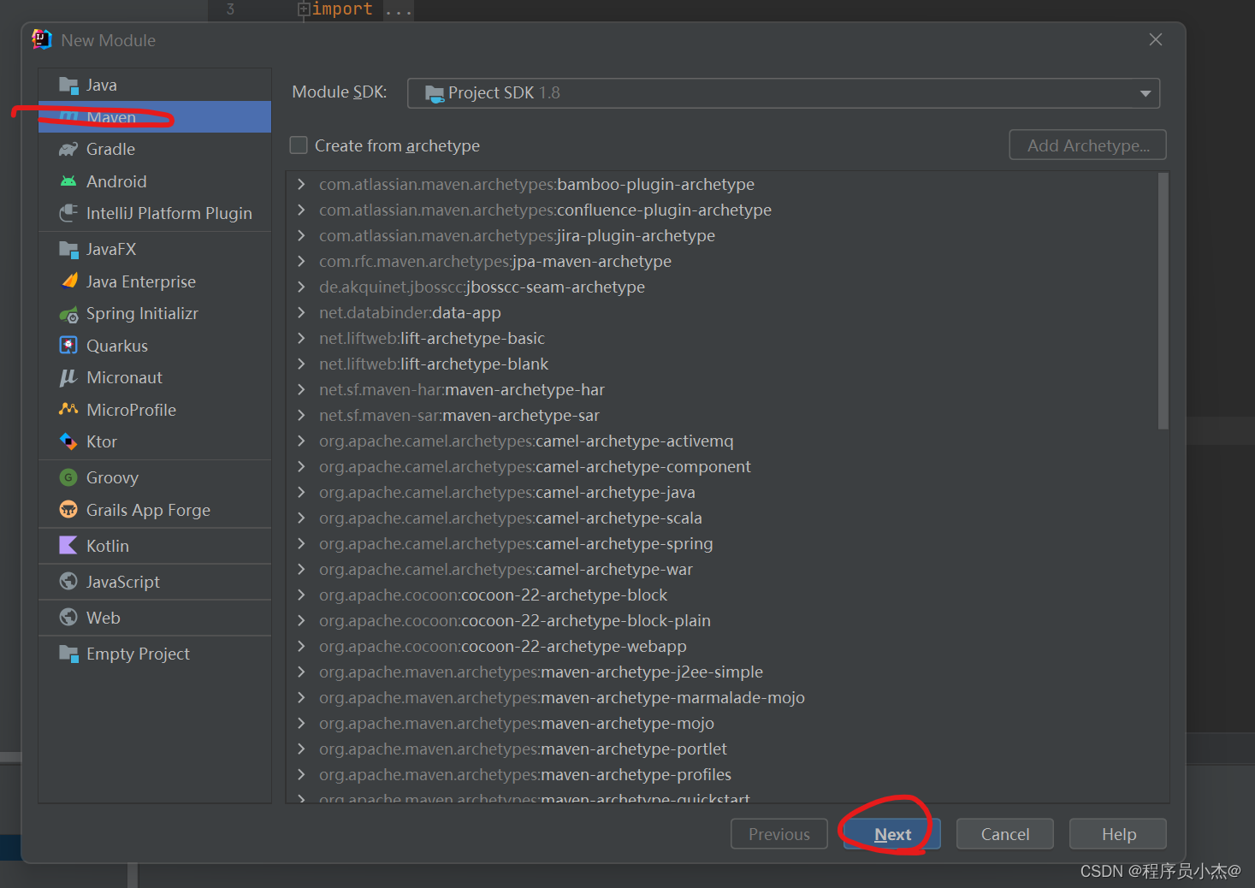
Task: Click the Cancel button
Action: [1005, 834]
